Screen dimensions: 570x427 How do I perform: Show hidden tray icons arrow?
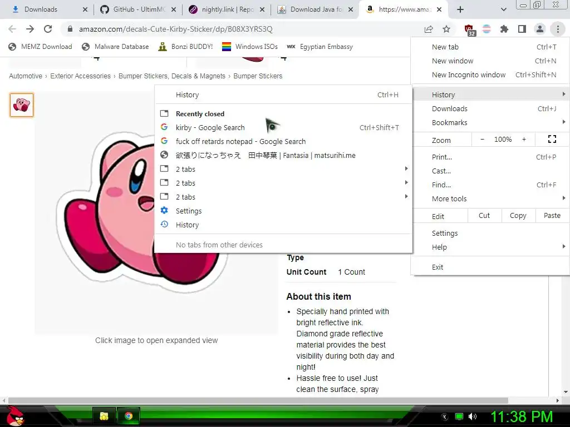[x=445, y=417]
